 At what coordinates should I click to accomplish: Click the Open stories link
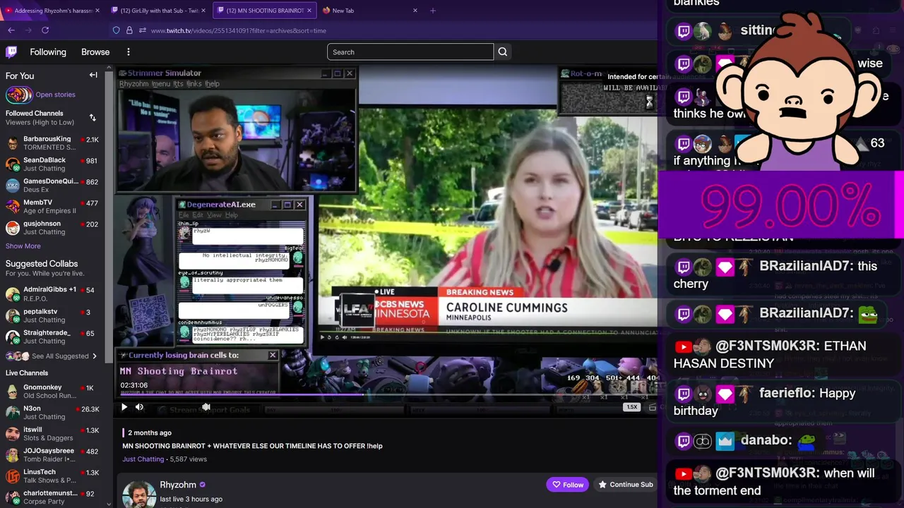pyautogui.click(x=56, y=95)
